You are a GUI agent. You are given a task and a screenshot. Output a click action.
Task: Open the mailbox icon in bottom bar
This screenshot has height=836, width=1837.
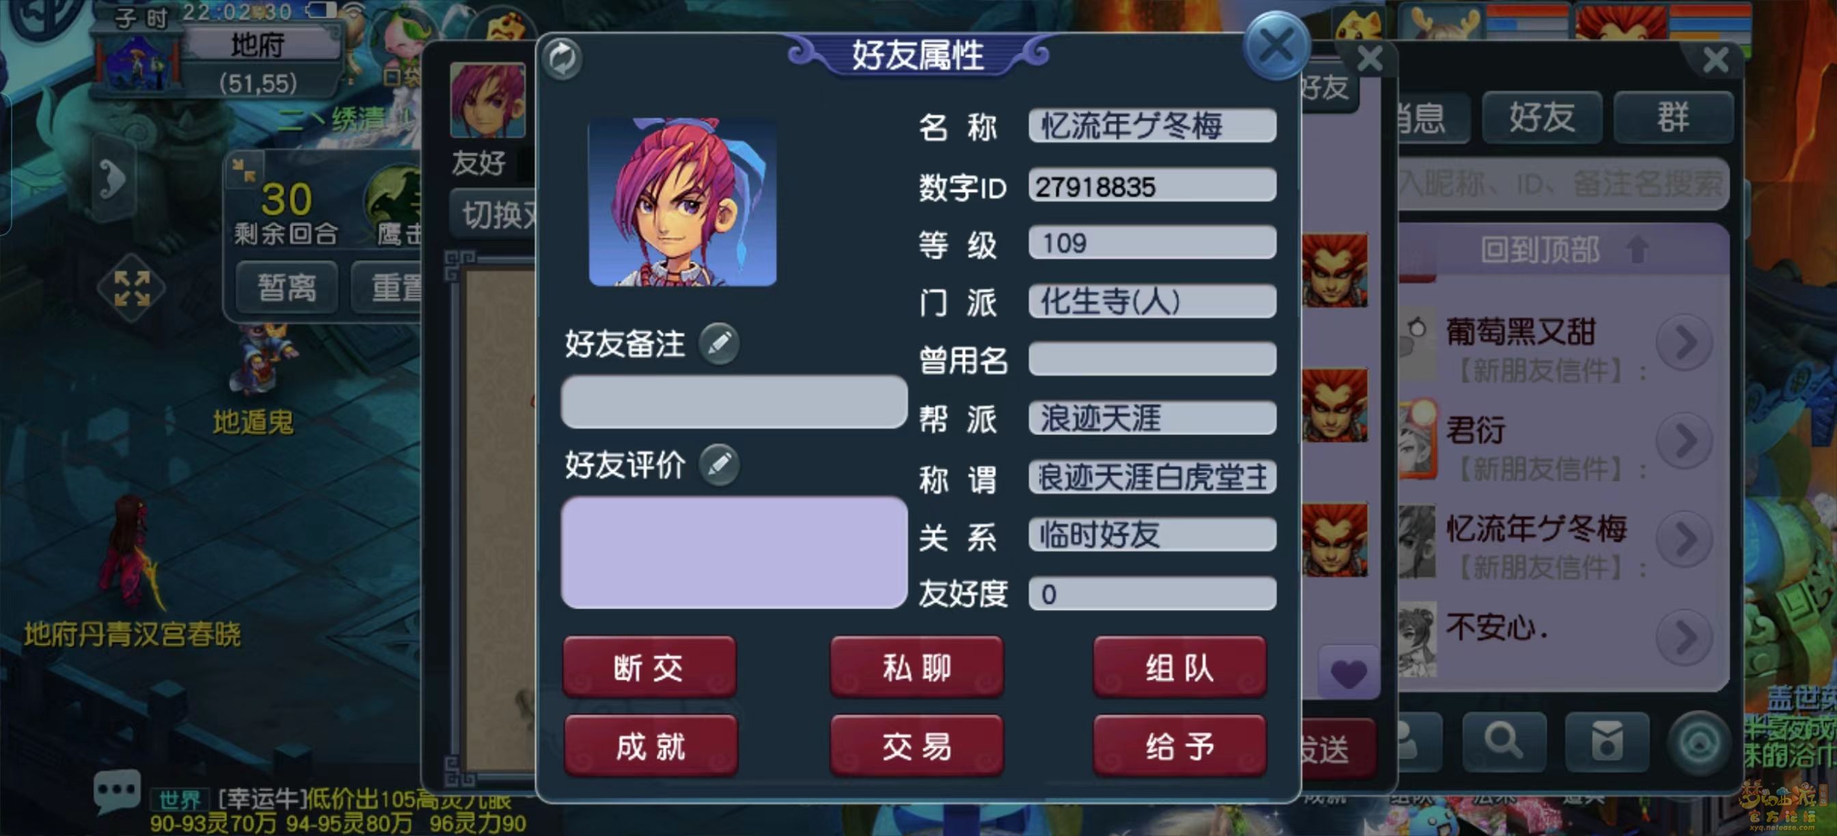tap(1607, 741)
